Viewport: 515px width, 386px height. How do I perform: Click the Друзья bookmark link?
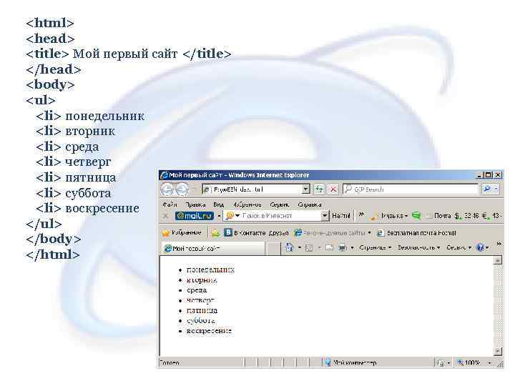pos(278,233)
